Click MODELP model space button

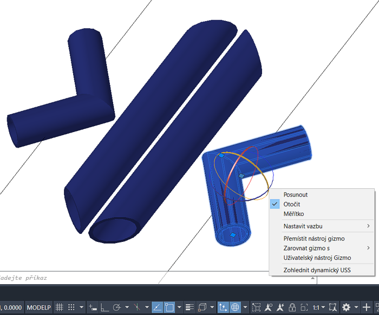point(39,307)
